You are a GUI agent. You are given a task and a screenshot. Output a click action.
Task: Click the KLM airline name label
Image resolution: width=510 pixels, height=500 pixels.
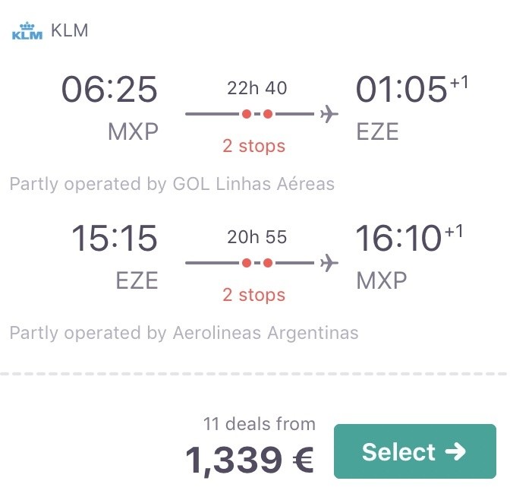(69, 30)
